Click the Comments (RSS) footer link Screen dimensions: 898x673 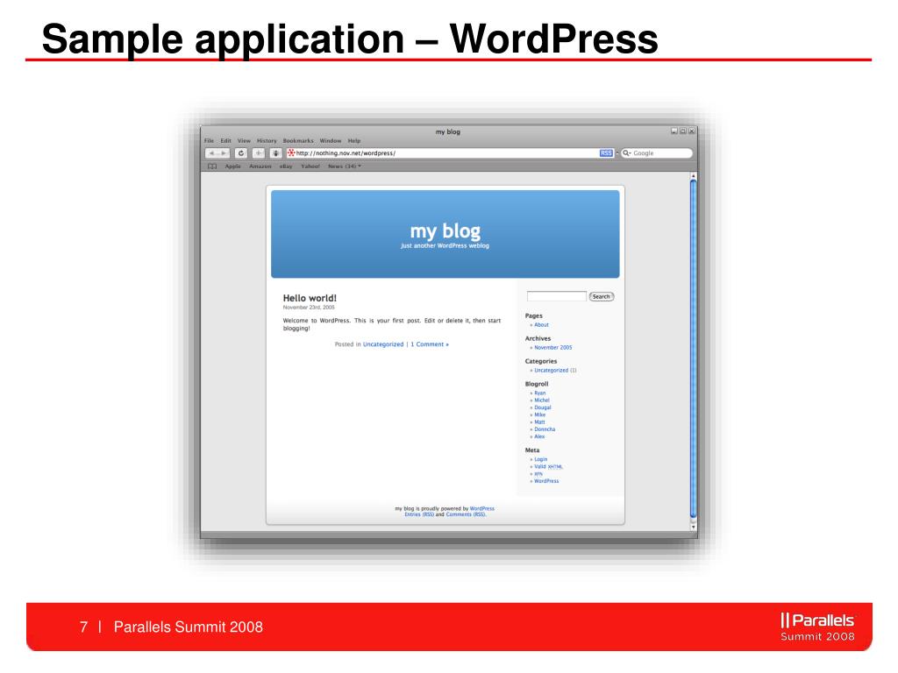[467, 514]
